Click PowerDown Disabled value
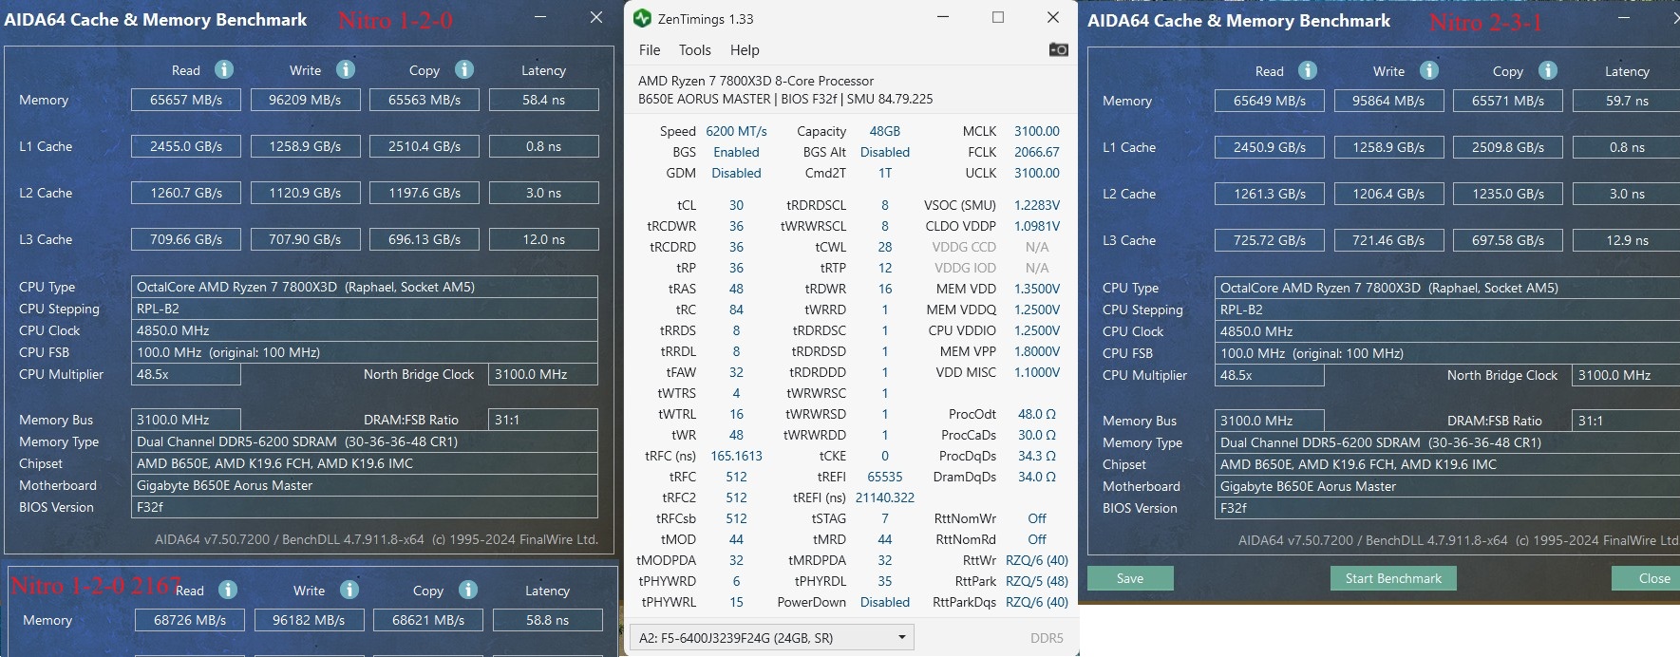1680x657 pixels. [x=885, y=602]
